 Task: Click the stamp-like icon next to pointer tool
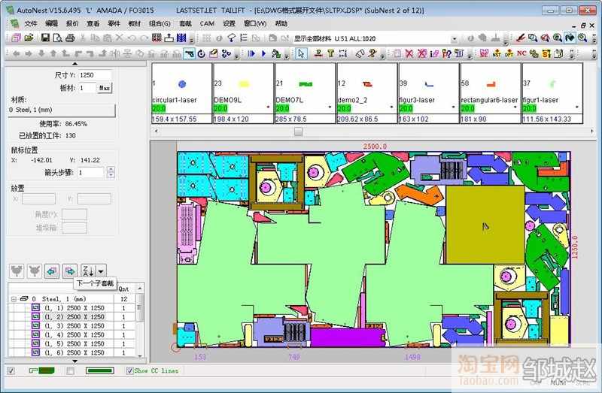(318, 53)
